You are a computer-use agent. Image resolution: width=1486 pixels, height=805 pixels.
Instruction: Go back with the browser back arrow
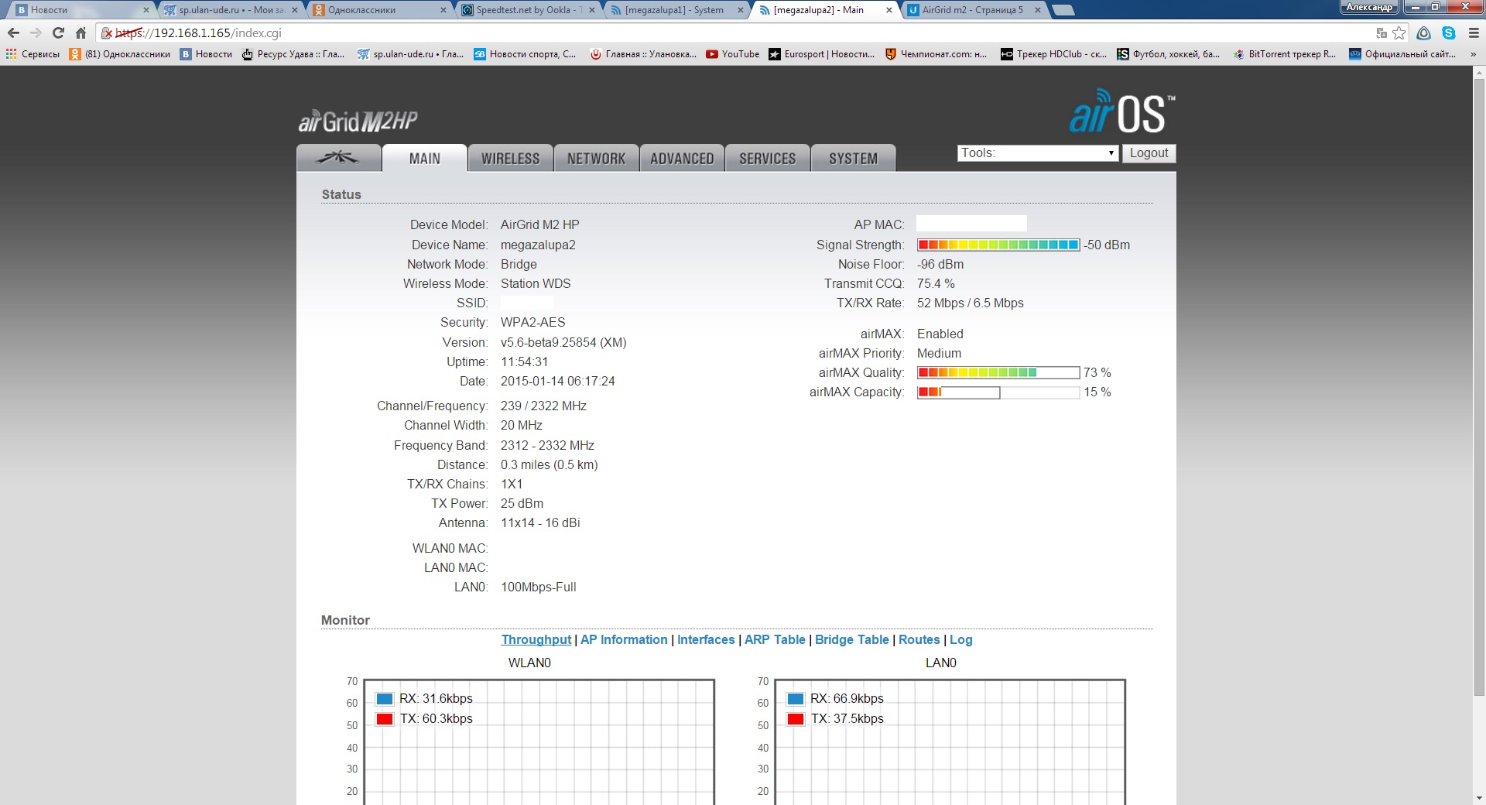pos(13,33)
